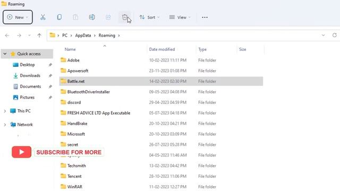Click Roaming in the address breadcrumb
The image size is (340, 191).
coord(107,36)
